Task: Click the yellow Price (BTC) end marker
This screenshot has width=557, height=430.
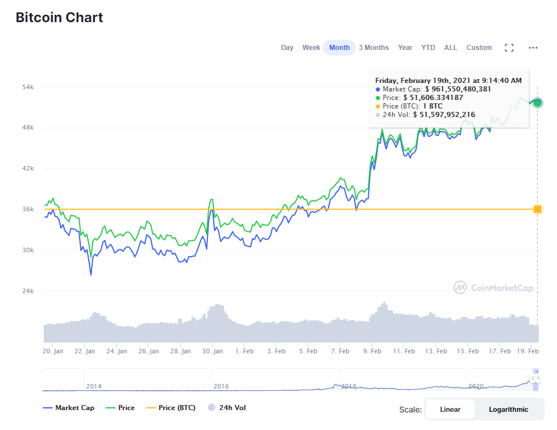Action: click(538, 210)
